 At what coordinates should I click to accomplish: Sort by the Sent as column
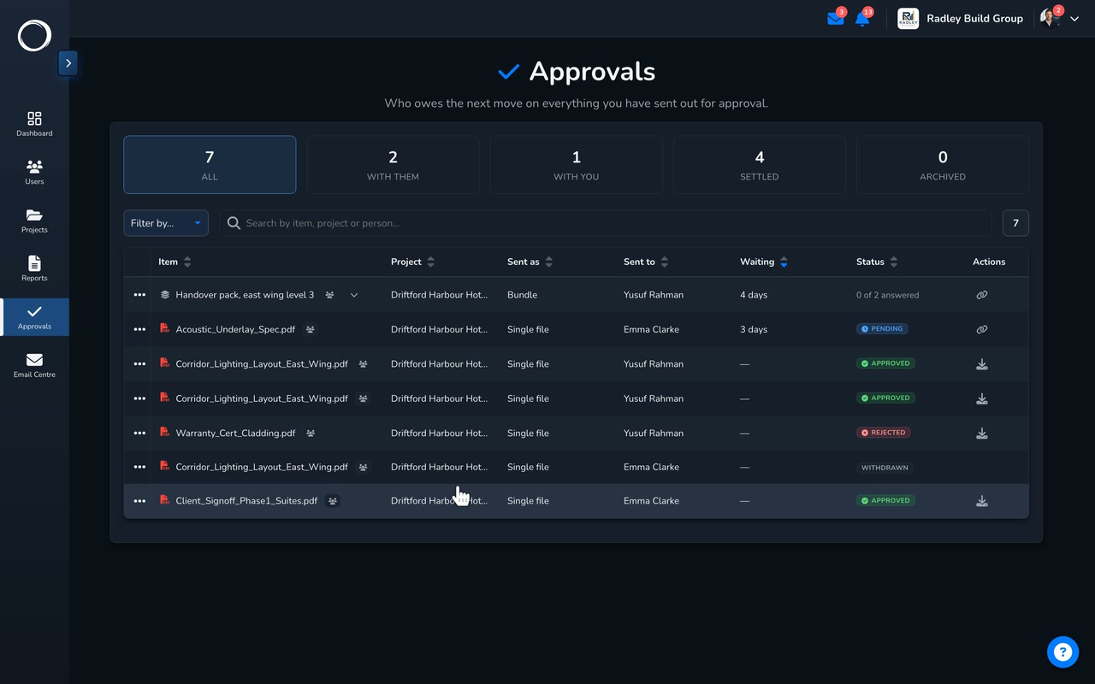[530, 262]
